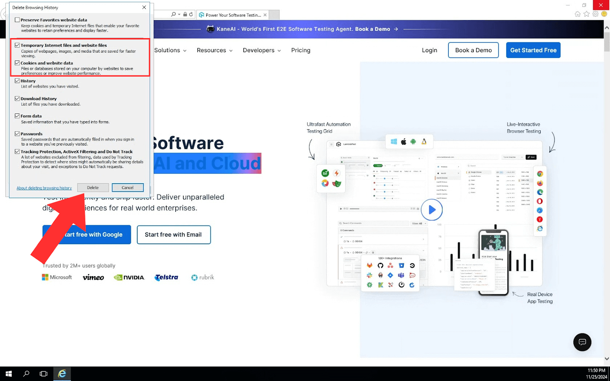Select the Slack icon under 120+ Integrations
The width and height of the screenshot is (610, 381).
pos(369,275)
